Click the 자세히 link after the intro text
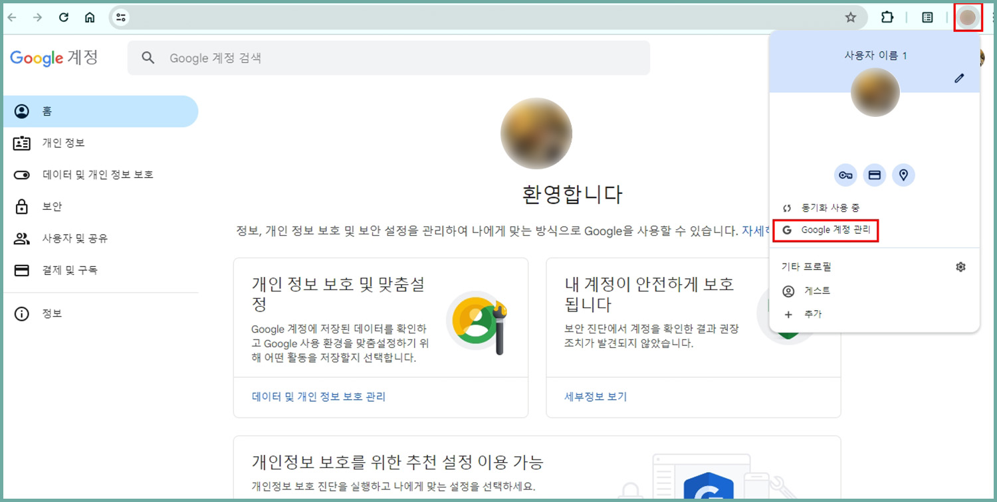Viewport: 997px width, 502px height. tap(754, 231)
